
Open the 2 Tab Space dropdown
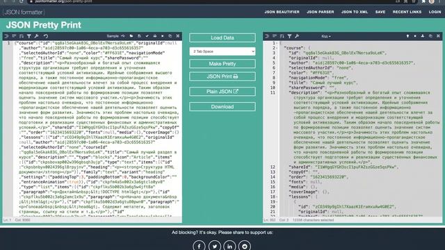pyautogui.click(x=222, y=51)
